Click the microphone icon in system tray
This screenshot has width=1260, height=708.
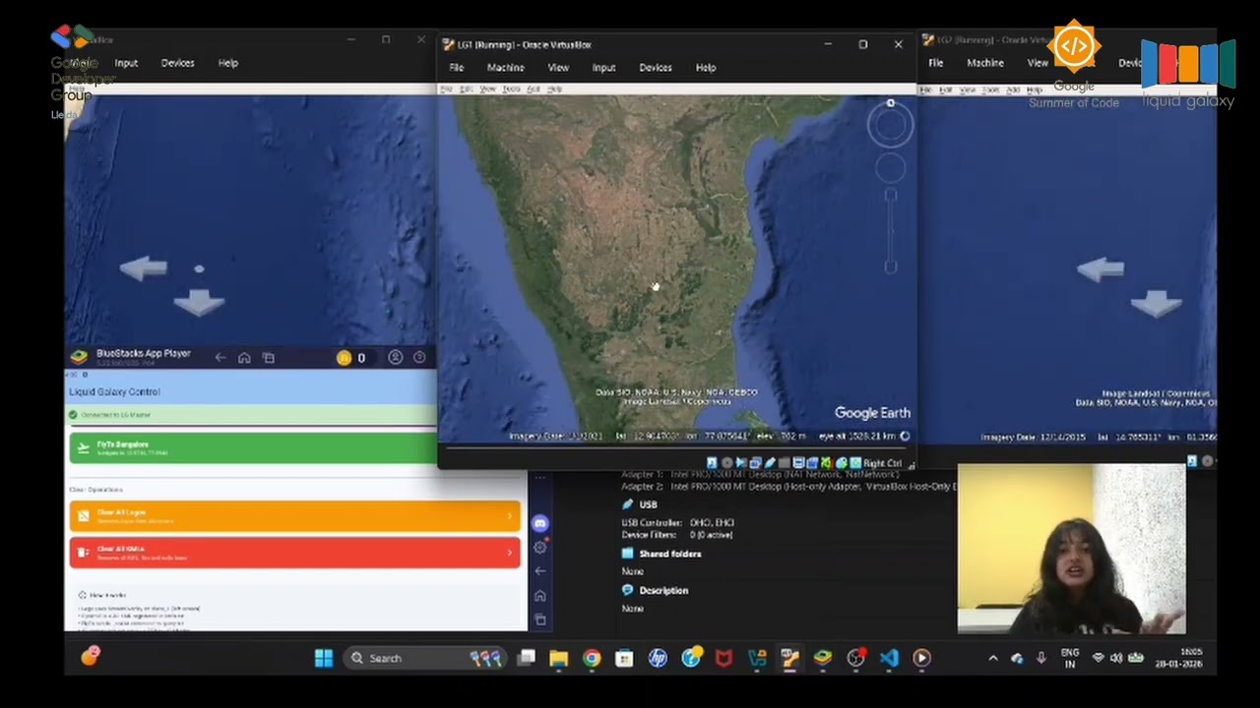point(1040,658)
